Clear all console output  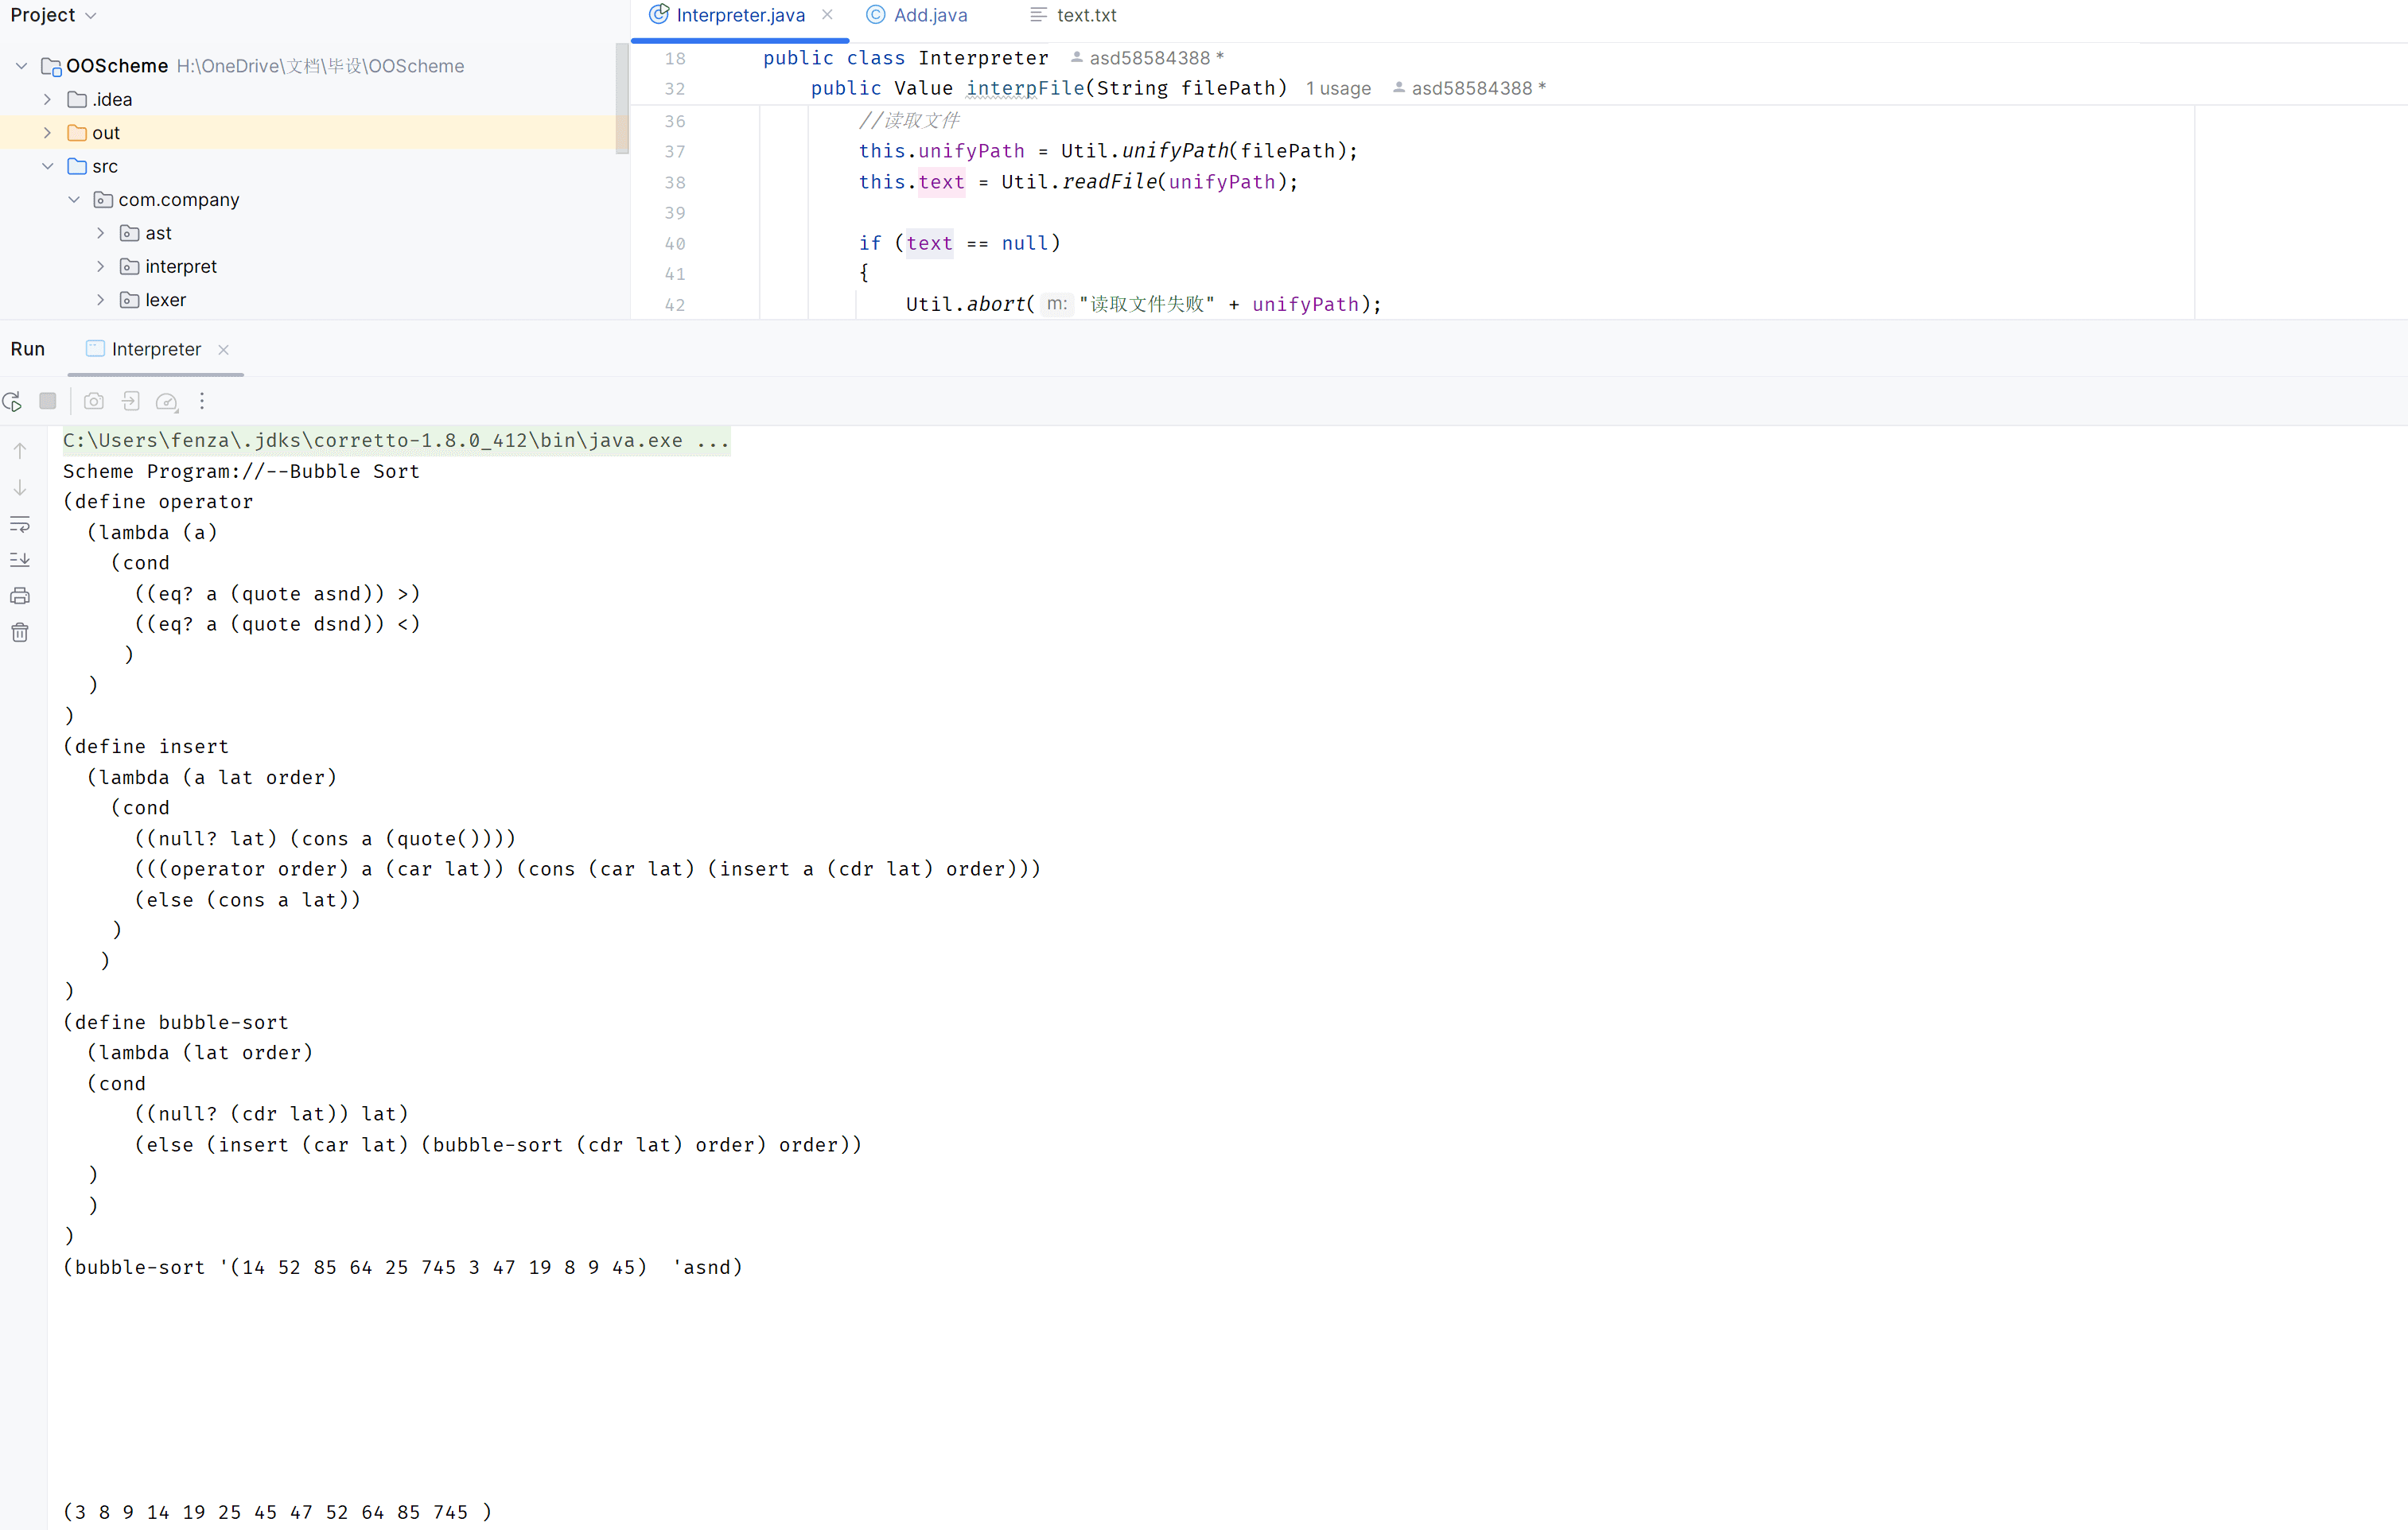pos(20,631)
